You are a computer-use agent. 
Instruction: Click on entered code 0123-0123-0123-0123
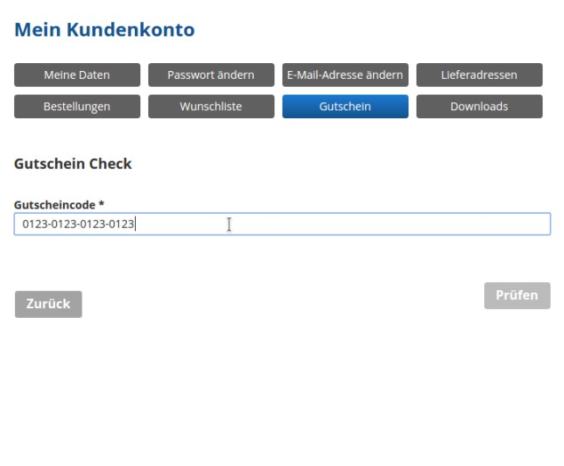click(78, 224)
